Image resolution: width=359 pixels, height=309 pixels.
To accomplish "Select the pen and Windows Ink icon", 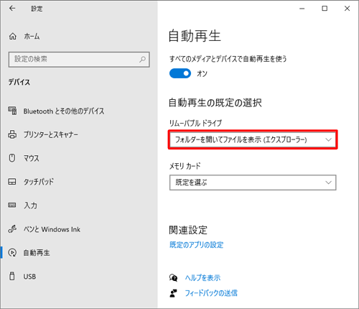I will (12, 229).
